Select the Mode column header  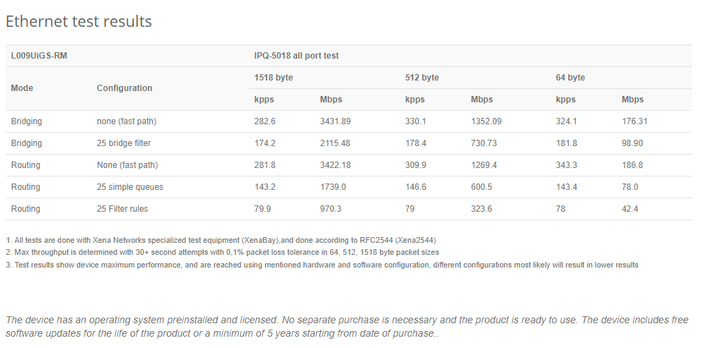pyautogui.click(x=22, y=88)
